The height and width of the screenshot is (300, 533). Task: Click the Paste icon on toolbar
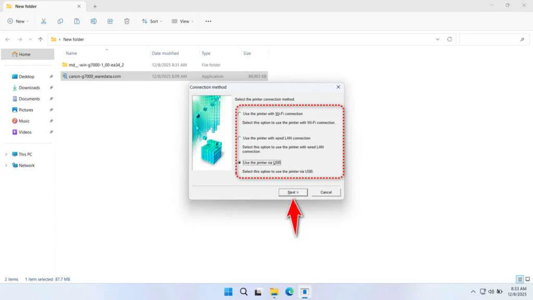tap(77, 21)
